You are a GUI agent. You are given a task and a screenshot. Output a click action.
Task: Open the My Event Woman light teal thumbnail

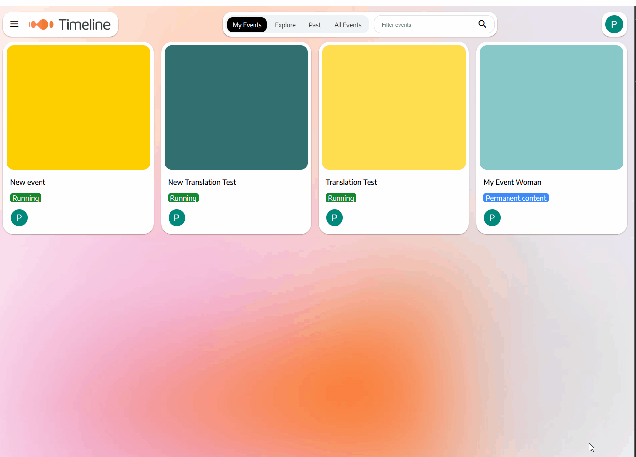(551, 108)
